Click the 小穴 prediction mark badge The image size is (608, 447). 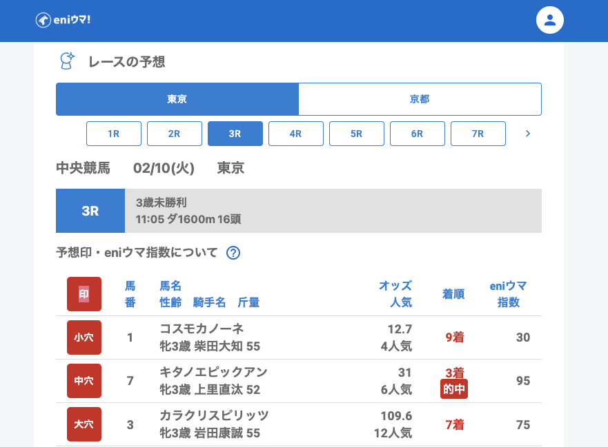point(84,337)
